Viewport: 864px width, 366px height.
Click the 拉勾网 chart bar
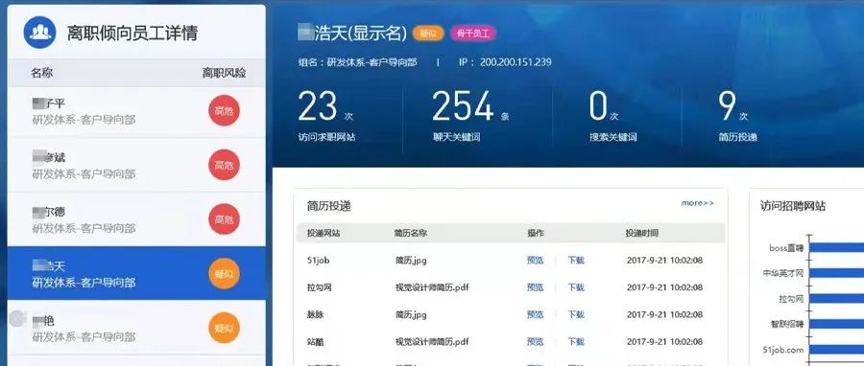[x=836, y=298]
